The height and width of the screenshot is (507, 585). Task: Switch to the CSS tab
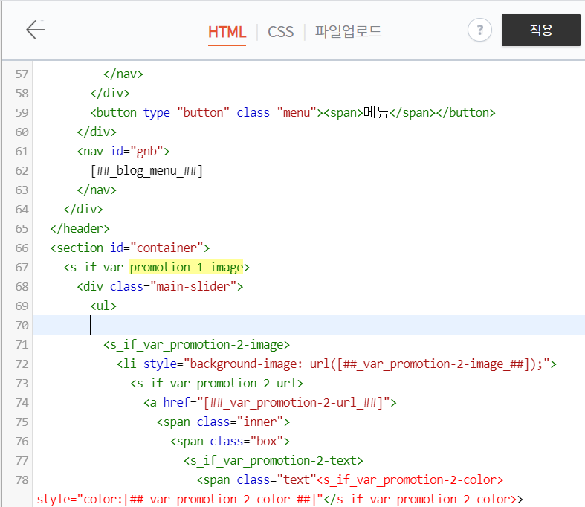(x=280, y=32)
